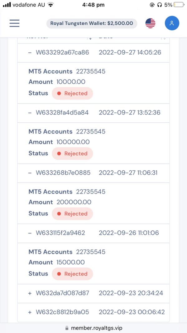This screenshot has height=333, width=187.
Task: Expand row W632da7d087d87
Action: click(30, 293)
